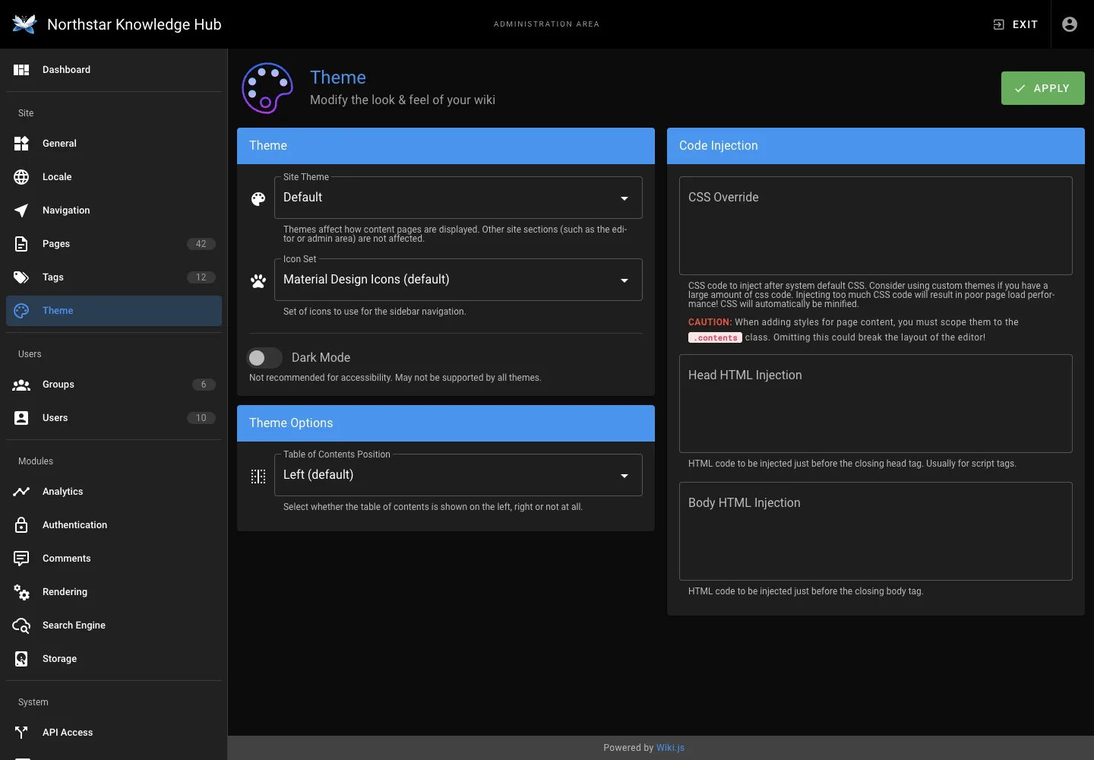
Task: Click the Theme palette sidebar icon
Action: click(x=21, y=311)
